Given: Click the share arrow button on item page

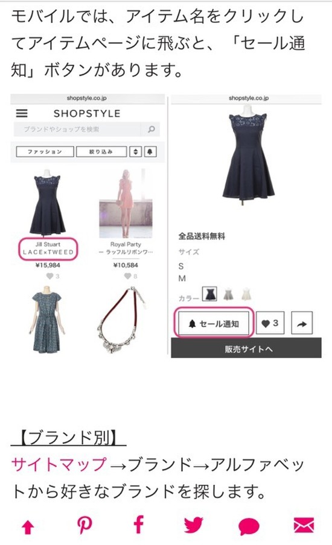Looking at the screenshot, I should click(302, 323).
